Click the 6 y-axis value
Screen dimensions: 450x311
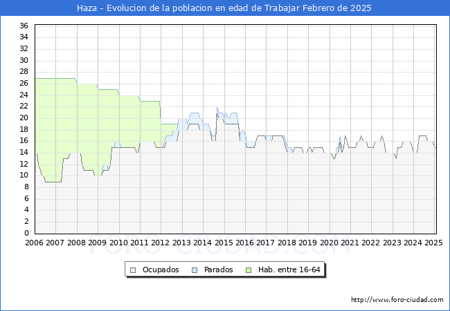pos(26,198)
